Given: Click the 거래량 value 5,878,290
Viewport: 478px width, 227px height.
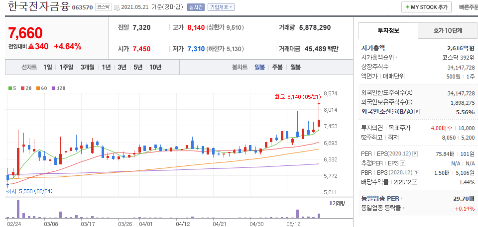Looking at the screenshot, I should 315,28.
